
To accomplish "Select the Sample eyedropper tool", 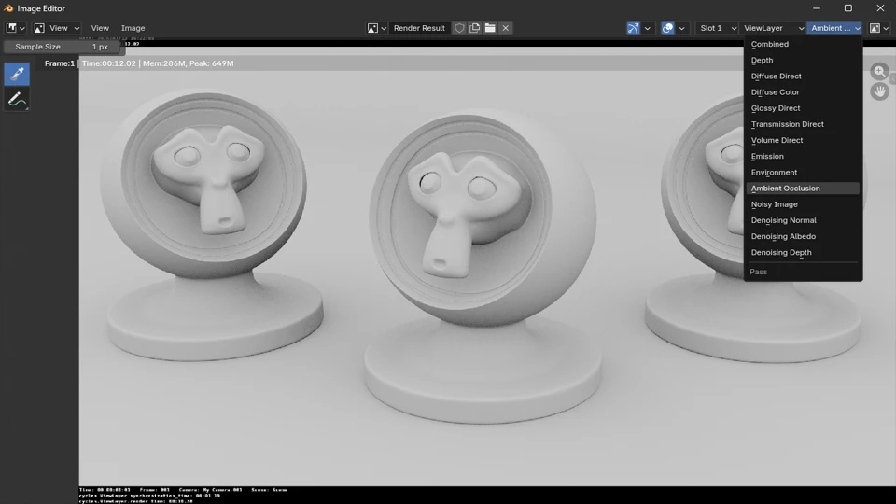I will pyautogui.click(x=17, y=74).
